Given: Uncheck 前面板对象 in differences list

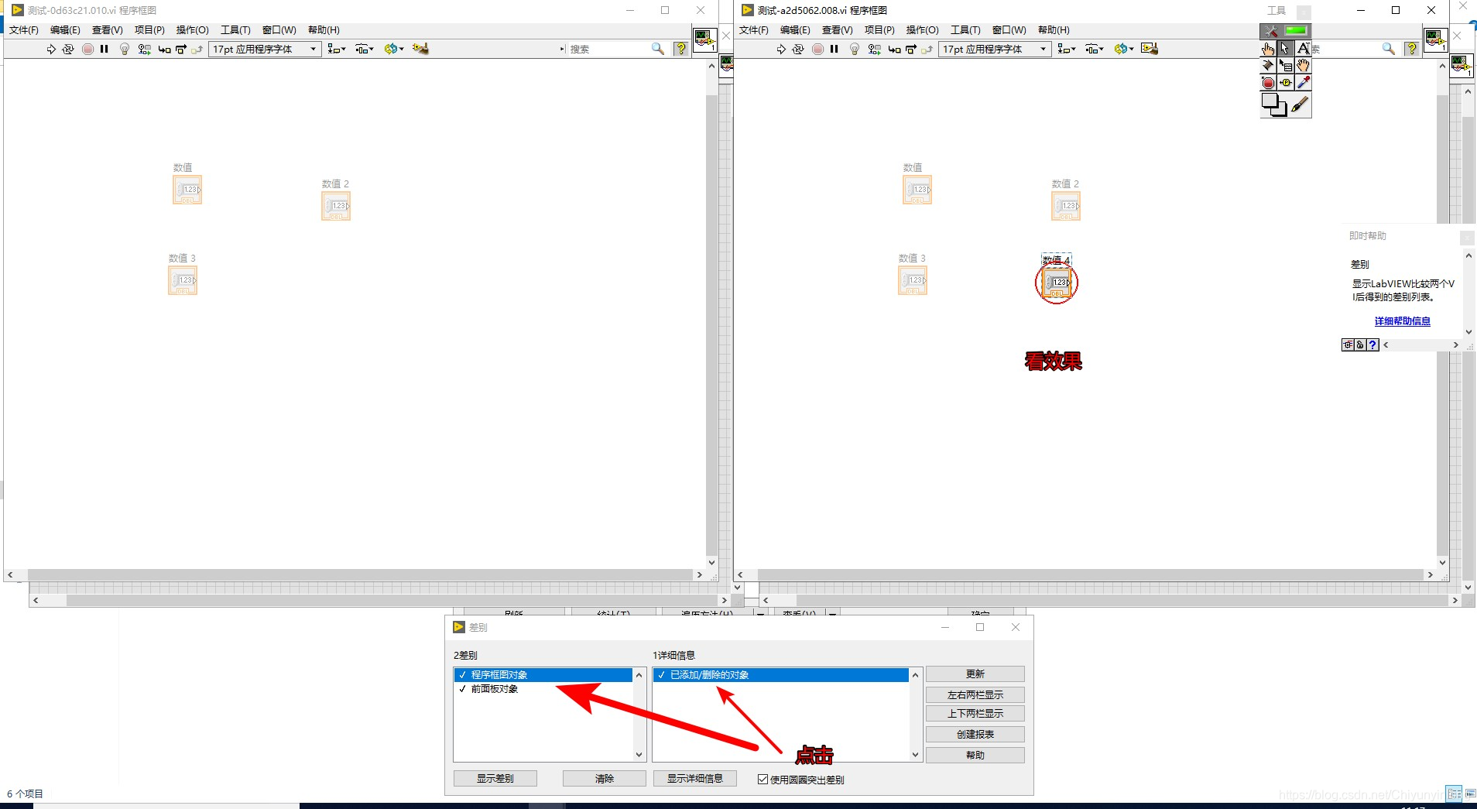Looking at the screenshot, I should [462, 688].
